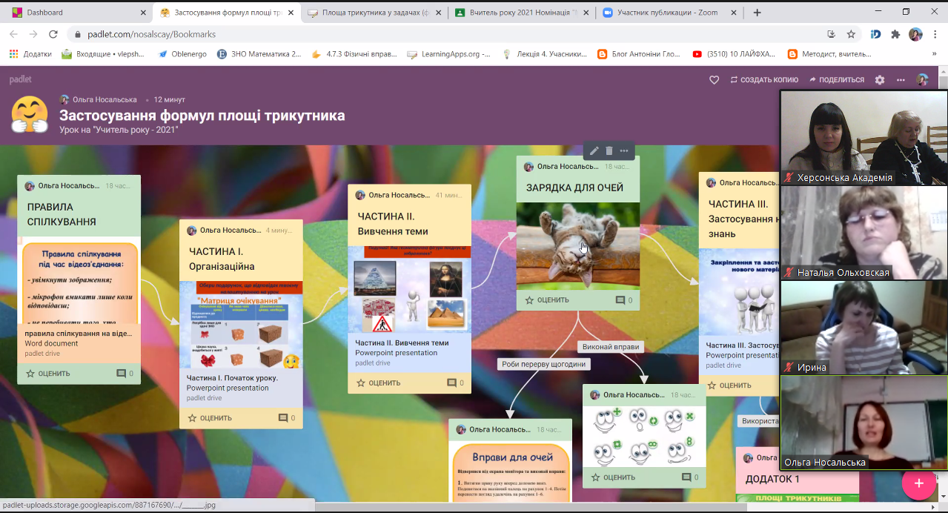This screenshot has height=513, width=948.
Task: Open more options on ЗАРЯДКА ДЛЯ ОЧЕЙ post
Action: [624, 150]
